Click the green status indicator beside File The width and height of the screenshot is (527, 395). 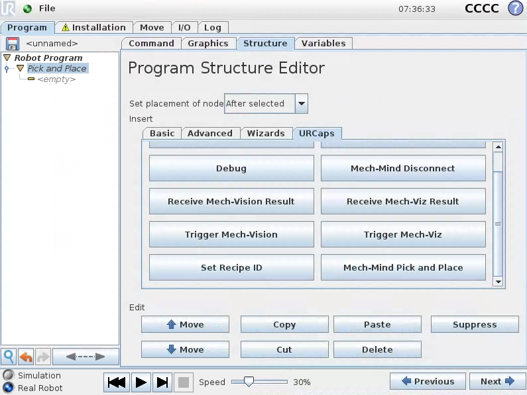pyautogui.click(x=28, y=9)
